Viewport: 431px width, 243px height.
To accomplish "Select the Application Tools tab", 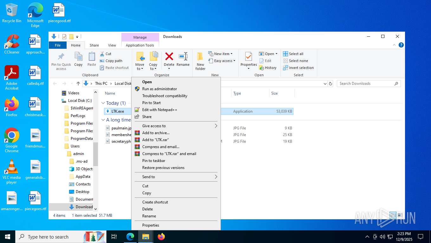I will coord(140,45).
